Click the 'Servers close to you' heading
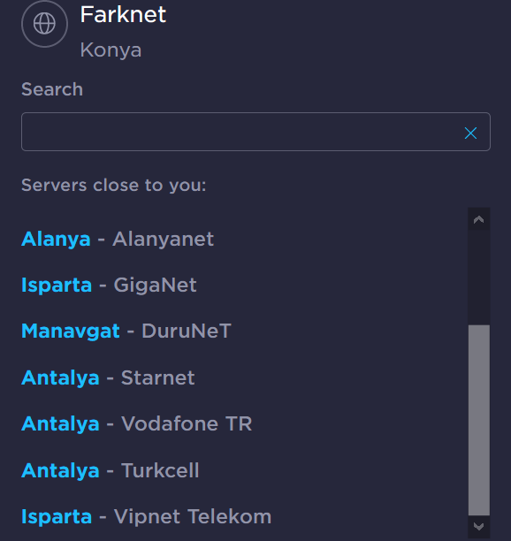Screen dimensions: 511x541 click(x=114, y=186)
